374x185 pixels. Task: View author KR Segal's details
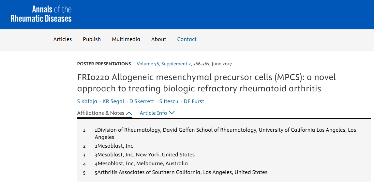(x=113, y=101)
